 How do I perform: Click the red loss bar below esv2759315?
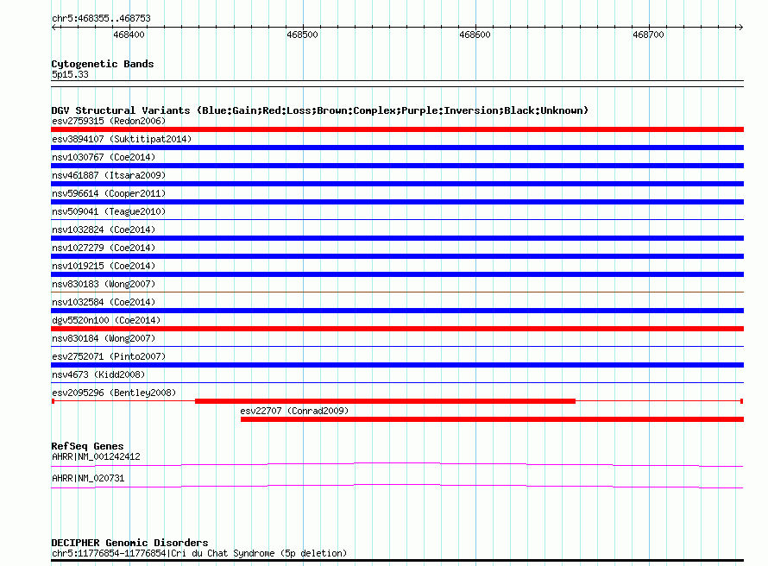point(397,129)
